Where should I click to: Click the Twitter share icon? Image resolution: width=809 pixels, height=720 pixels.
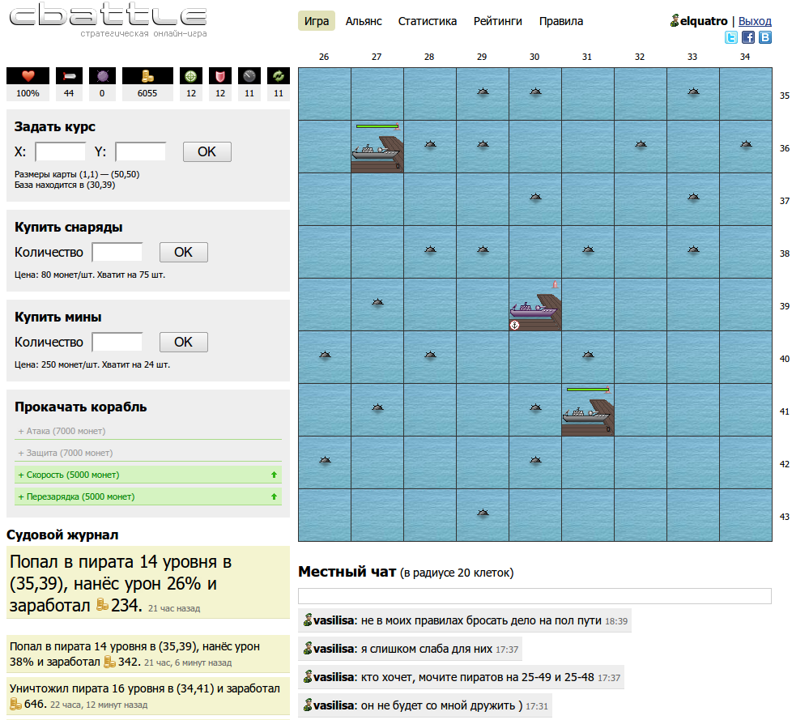[731, 37]
